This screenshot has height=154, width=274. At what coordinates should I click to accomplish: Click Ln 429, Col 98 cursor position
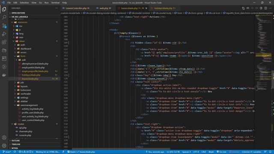[x=173, y=152]
